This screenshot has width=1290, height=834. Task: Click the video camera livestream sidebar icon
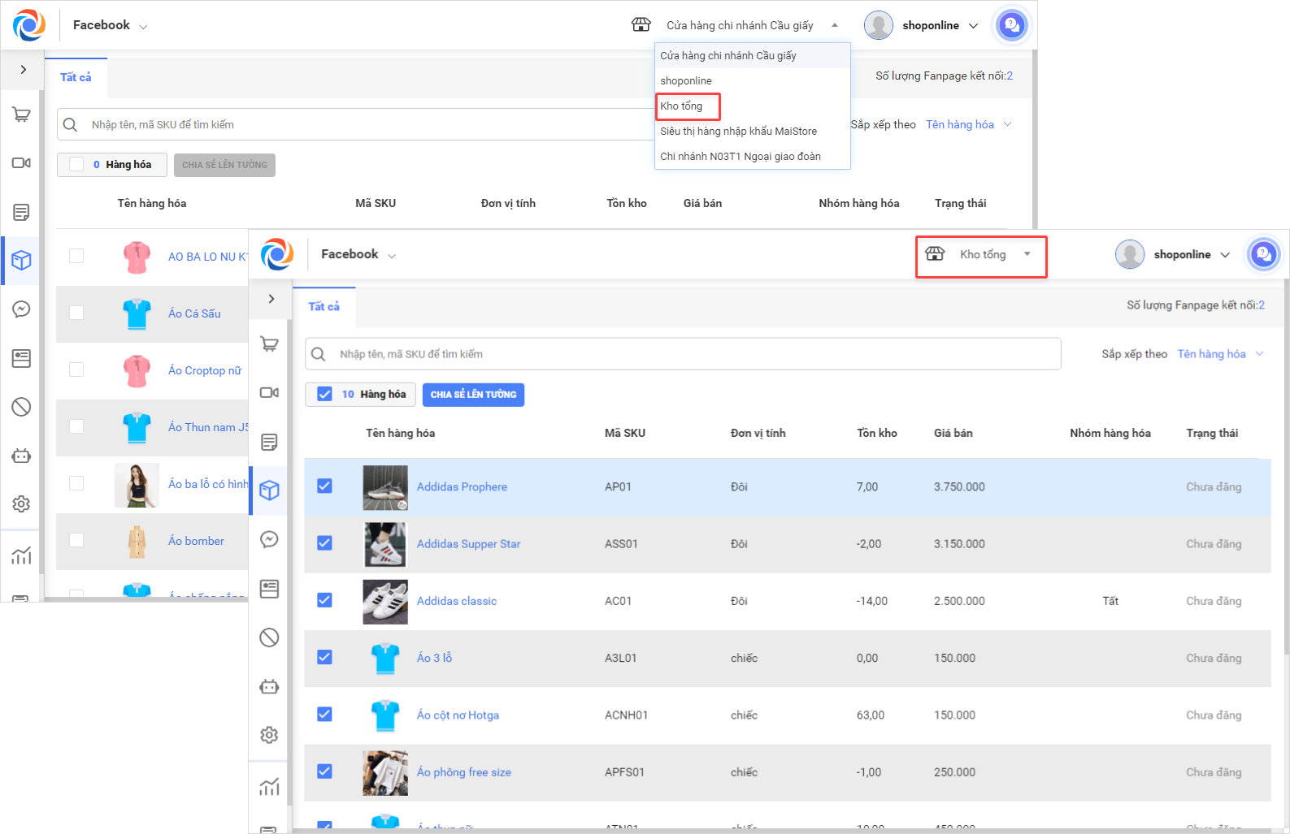click(x=269, y=393)
